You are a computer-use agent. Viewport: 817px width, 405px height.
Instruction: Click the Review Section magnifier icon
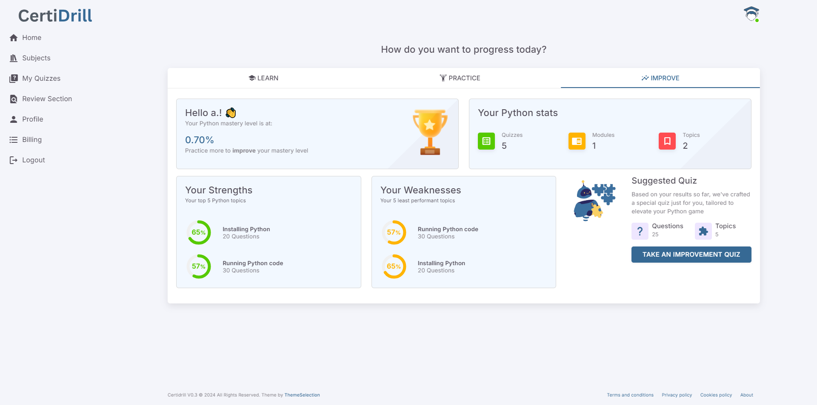coord(14,99)
